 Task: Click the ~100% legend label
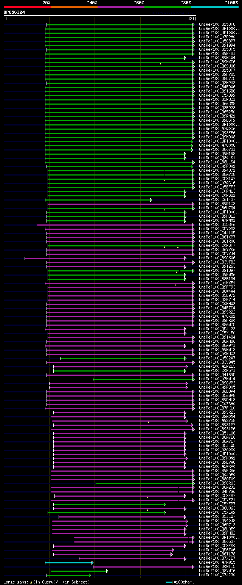click(231, 2)
